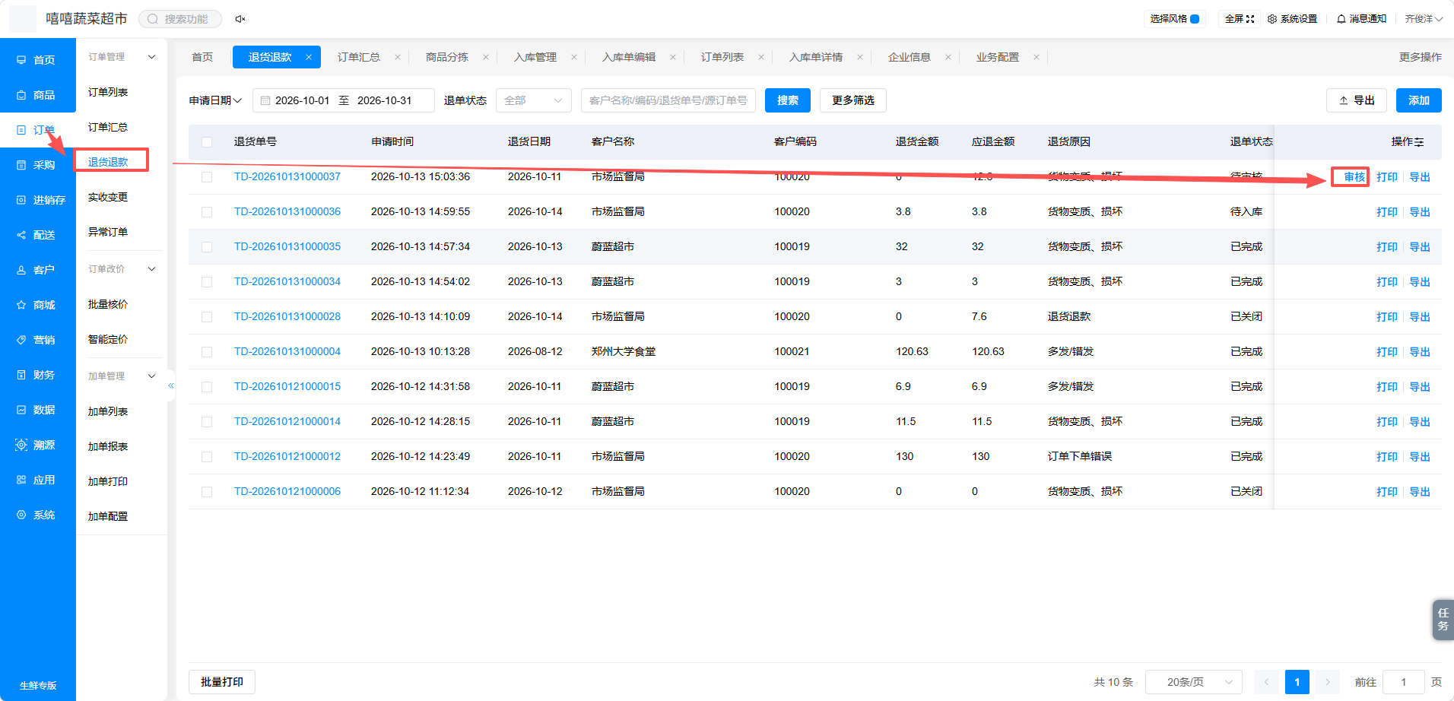Open 消息通知 bell notifications
Screen dimensions: 1454x701
click(x=1361, y=19)
